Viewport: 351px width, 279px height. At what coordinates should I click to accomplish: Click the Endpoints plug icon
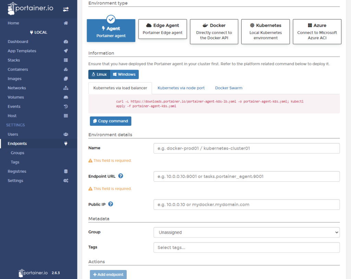(66, 144)
